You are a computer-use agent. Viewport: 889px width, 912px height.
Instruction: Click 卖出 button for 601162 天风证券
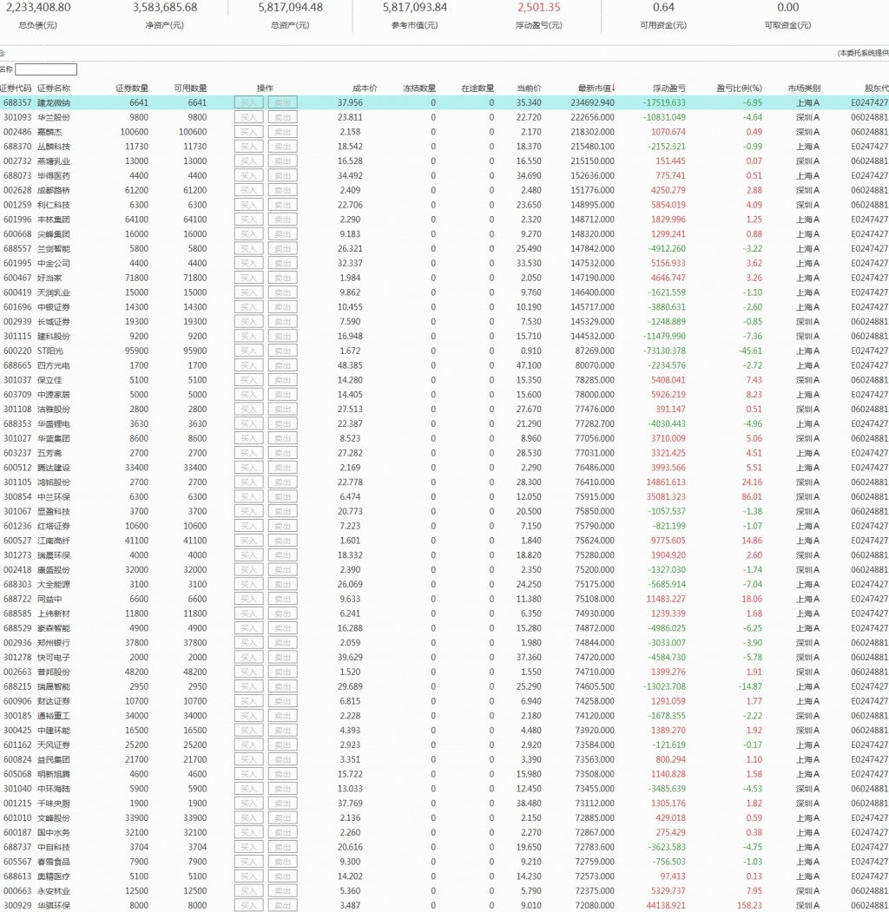[283, 745]
